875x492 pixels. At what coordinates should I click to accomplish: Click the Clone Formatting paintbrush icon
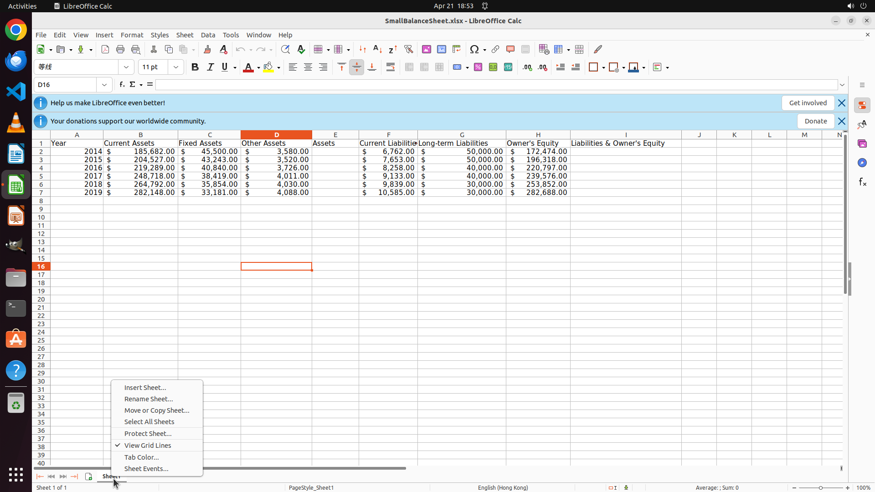click(207, 49)
